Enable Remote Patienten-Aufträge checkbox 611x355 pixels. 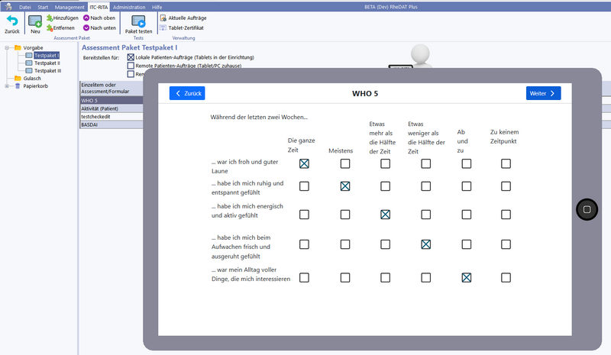131,66
